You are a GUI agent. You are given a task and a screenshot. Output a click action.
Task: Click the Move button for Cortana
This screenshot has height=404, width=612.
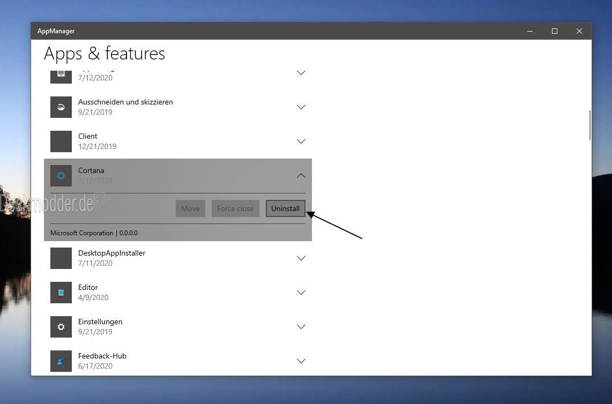coord(190,208)
